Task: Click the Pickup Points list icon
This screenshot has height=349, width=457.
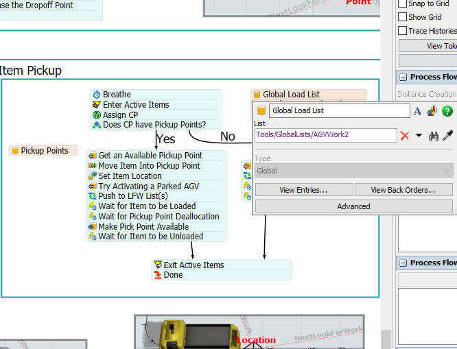Action: click(15, 151)
